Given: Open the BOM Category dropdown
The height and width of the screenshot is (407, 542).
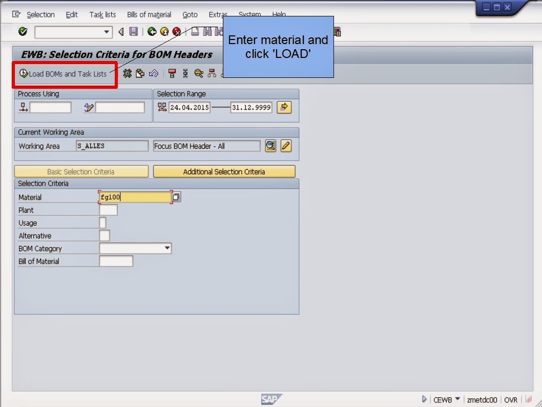Looking at the screenshot, I should pyautogui.click(x=168, y=248).
